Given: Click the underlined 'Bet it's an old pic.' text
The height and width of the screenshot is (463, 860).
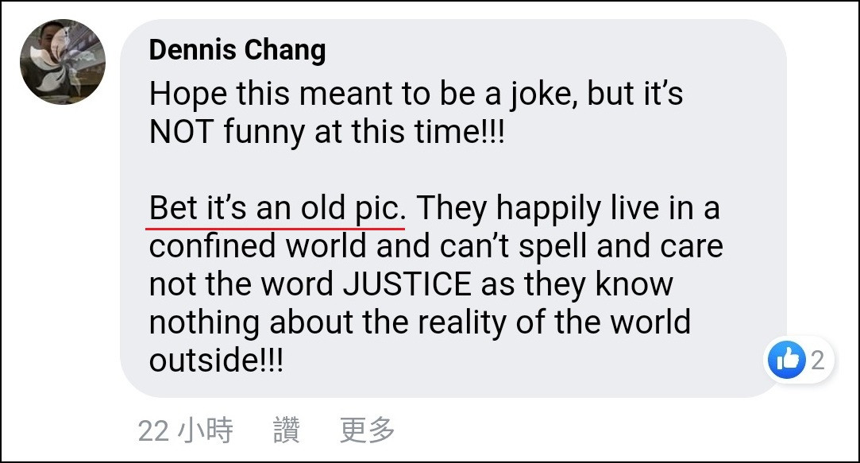Looking at the screenshot, I should [x=278, y=209].
